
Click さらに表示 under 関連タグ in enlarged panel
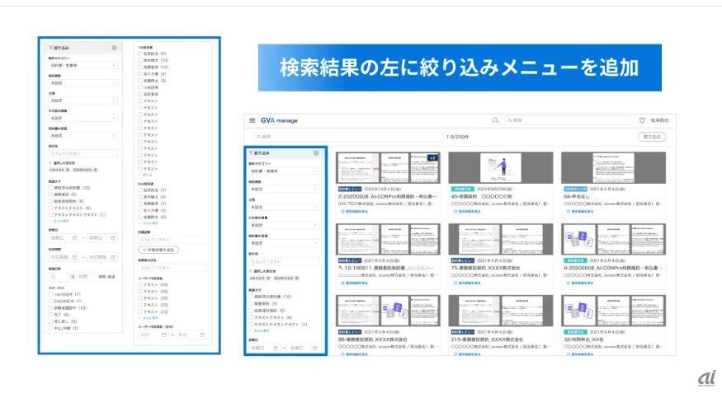(60, 221)
